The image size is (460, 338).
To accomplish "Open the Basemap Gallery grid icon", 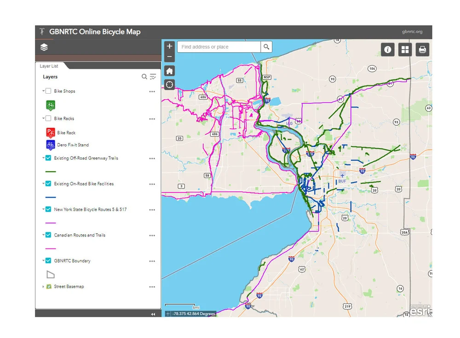I will click(x=405, y=50).
